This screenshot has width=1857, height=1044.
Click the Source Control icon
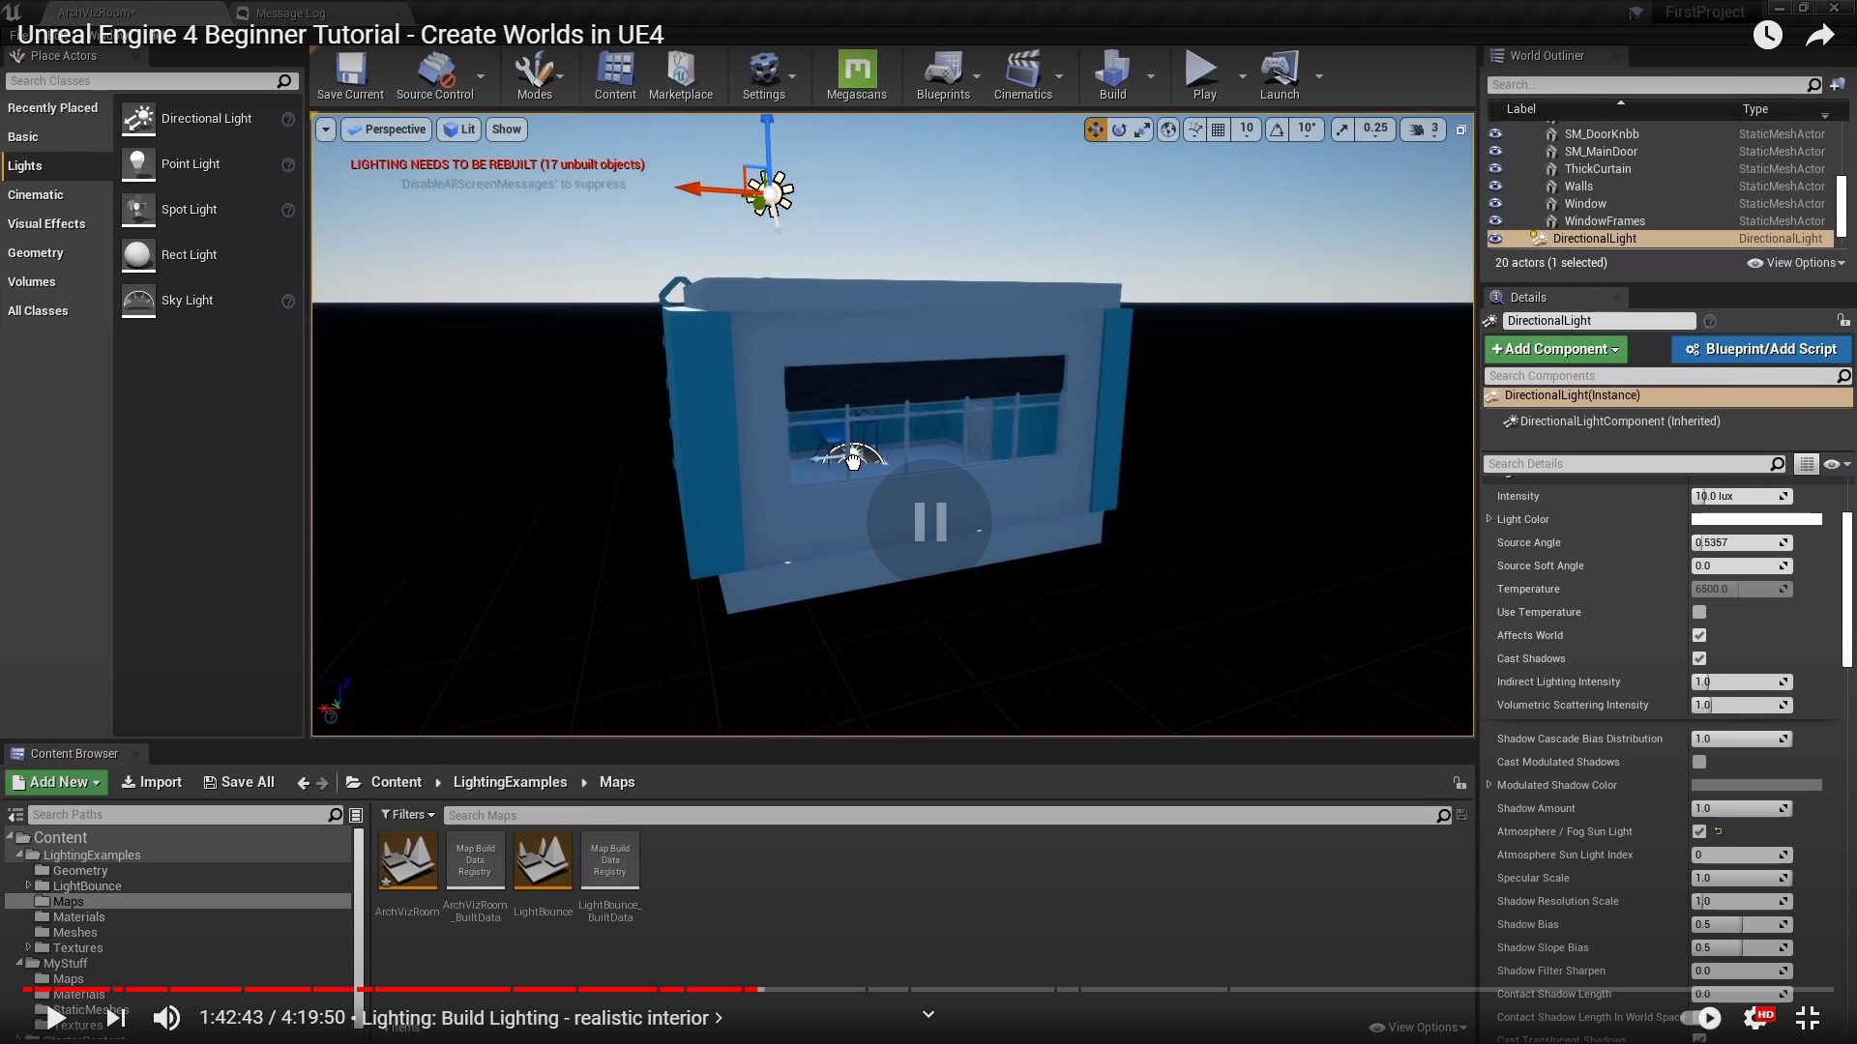(434, 71)
